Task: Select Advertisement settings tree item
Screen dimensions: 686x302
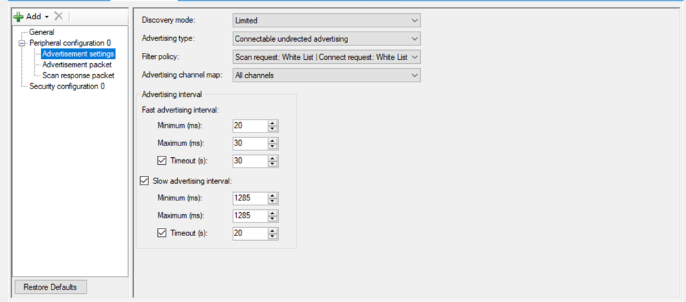Action: point(78,54)
